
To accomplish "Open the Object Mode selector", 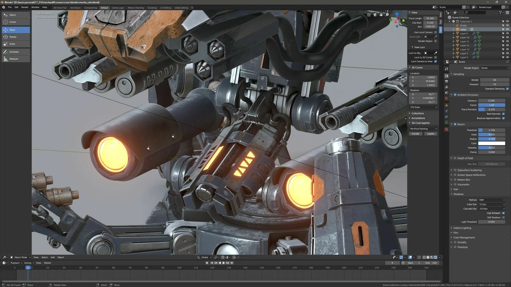I will 20,257.
